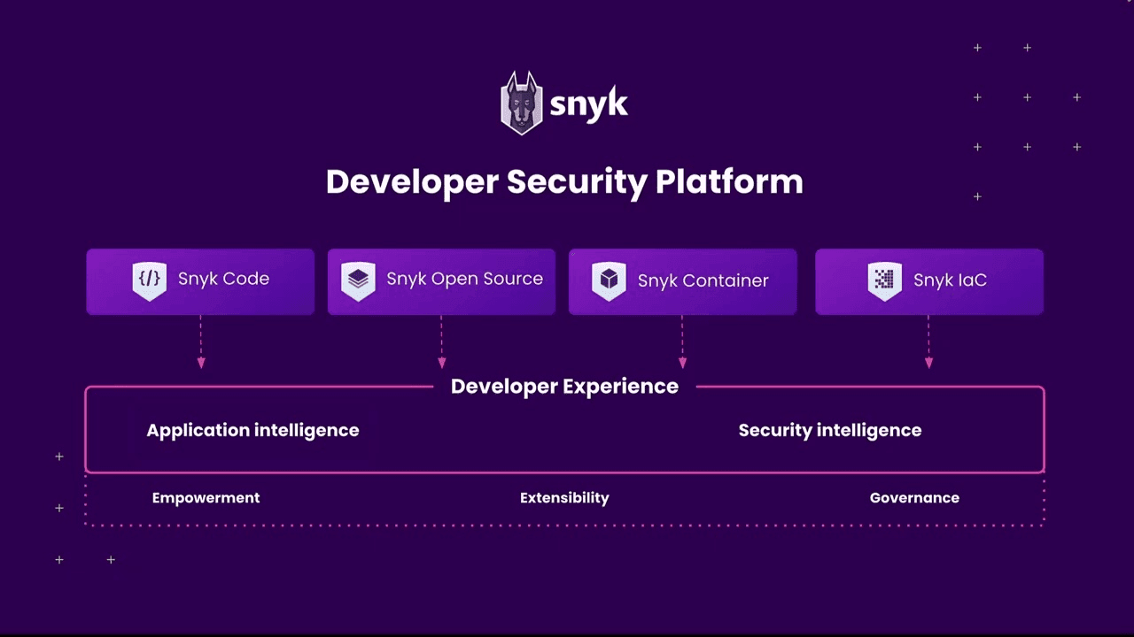
Task: Click the Governance label
Action: pos(914,498)
